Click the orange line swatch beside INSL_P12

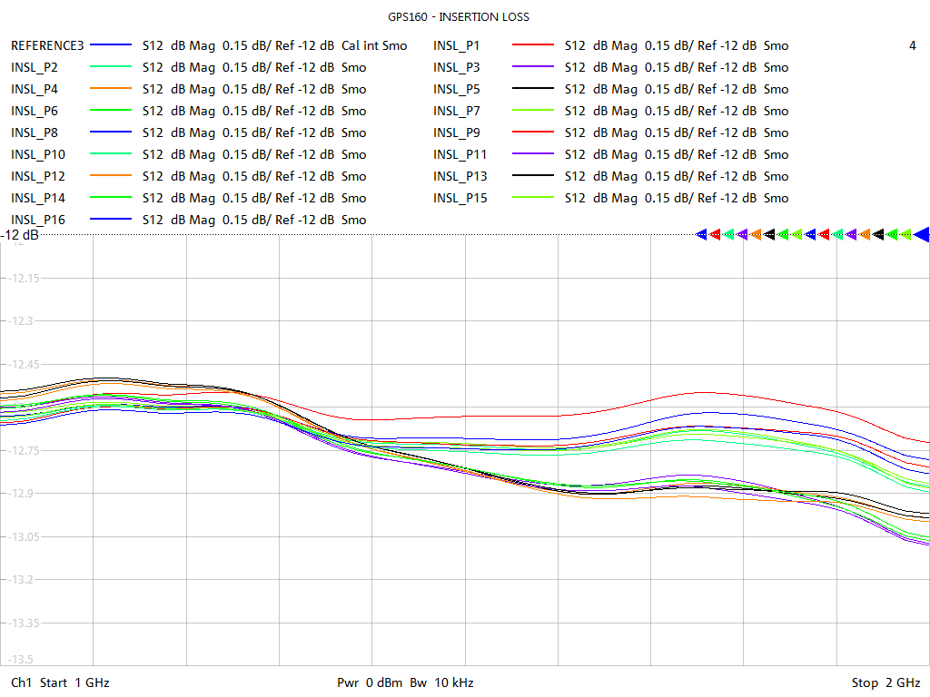(x=110, y=175)
